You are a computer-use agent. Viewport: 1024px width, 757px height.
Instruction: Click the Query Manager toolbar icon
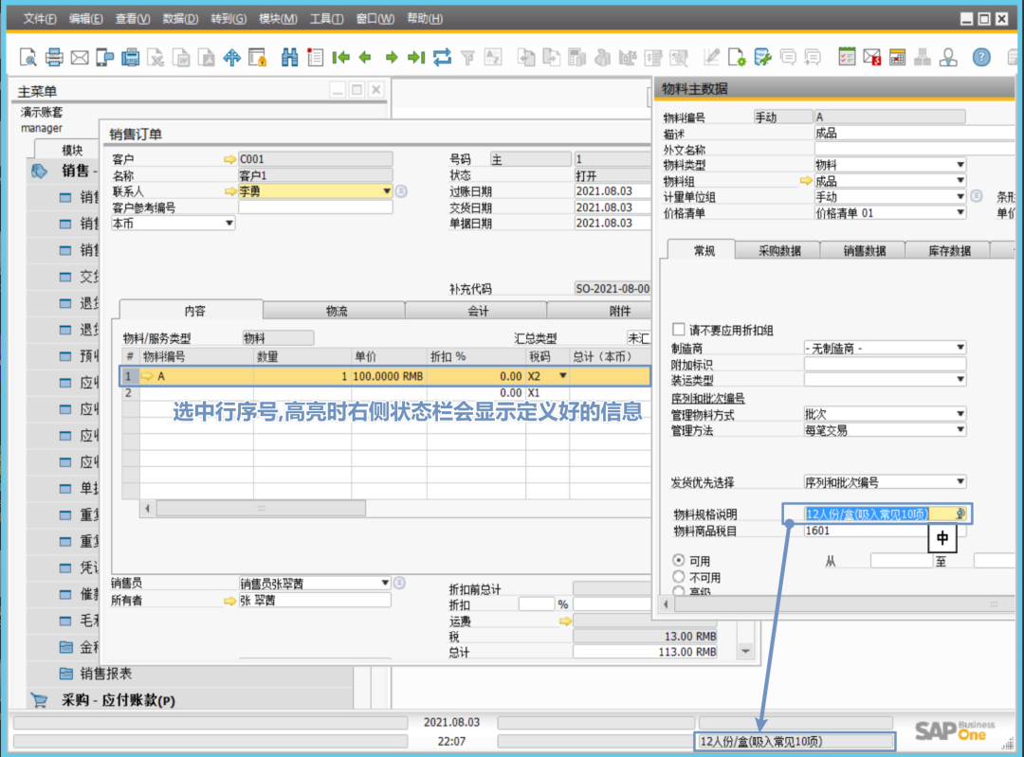(762, 58)
